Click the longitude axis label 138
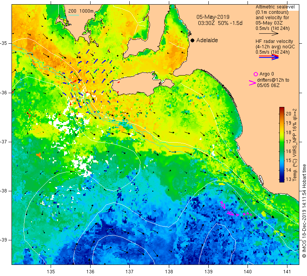Screen dimensions: 307x276 pos(169,272)
